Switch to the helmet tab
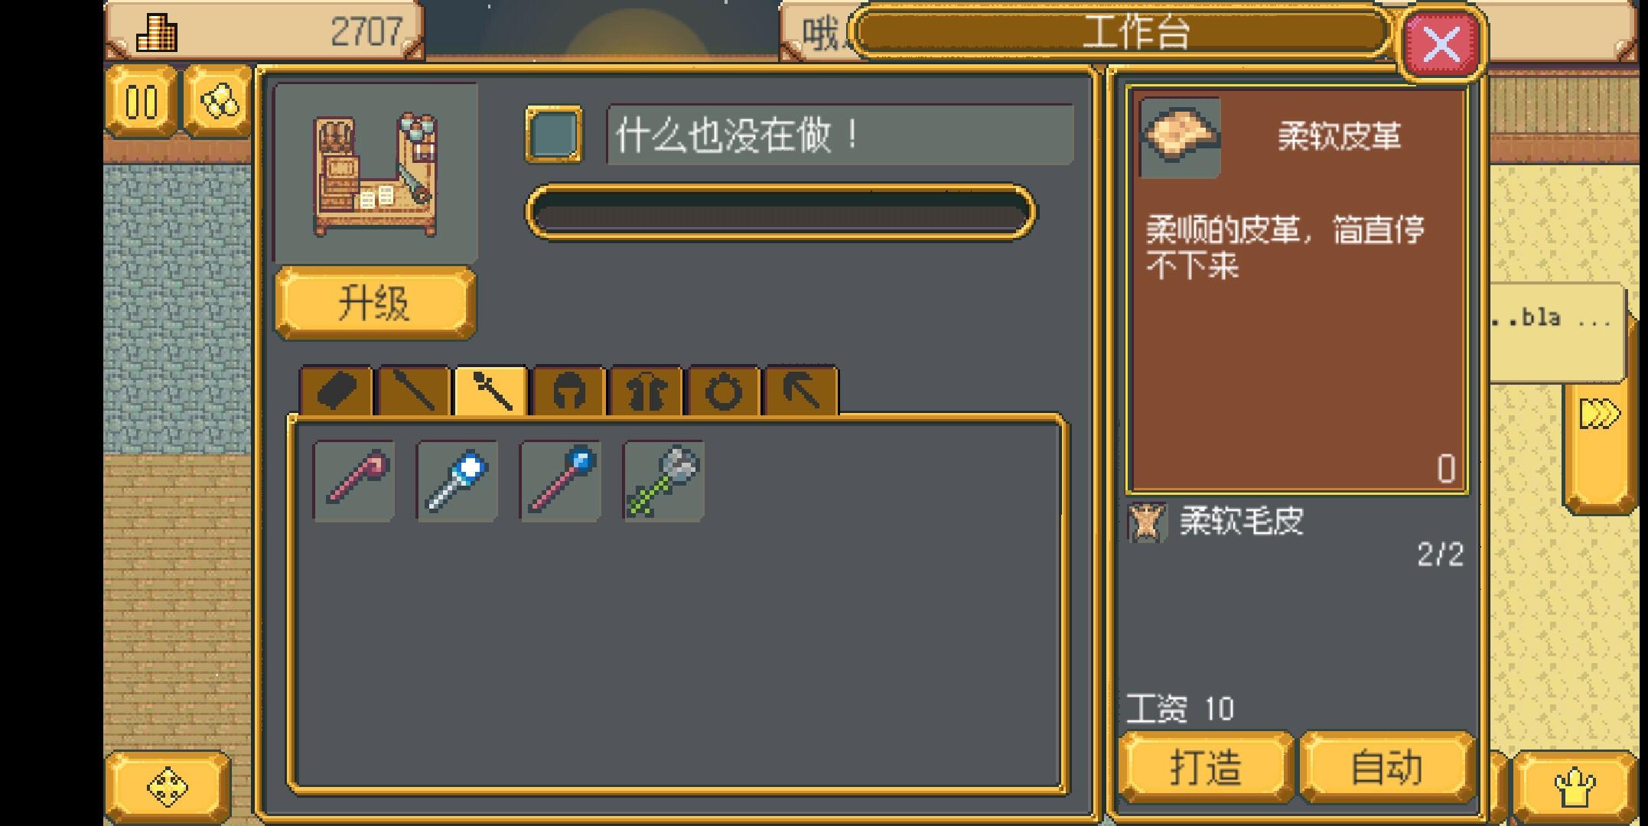Viewport: 1648px width, 826px height. [569, 392]
